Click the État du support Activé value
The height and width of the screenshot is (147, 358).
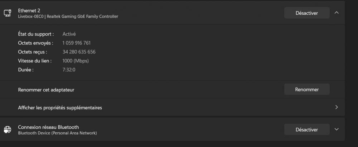pyautogui.click(x=69, y=34)
